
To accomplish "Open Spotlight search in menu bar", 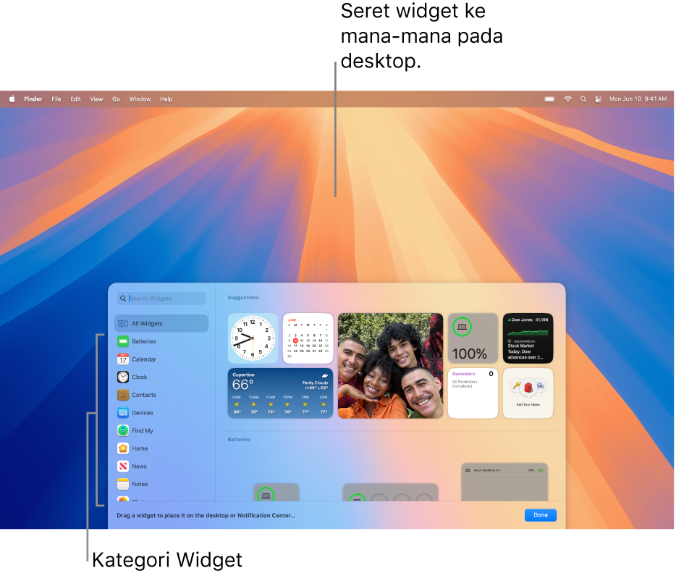I will pyautogui.click(x=583, y=99).
